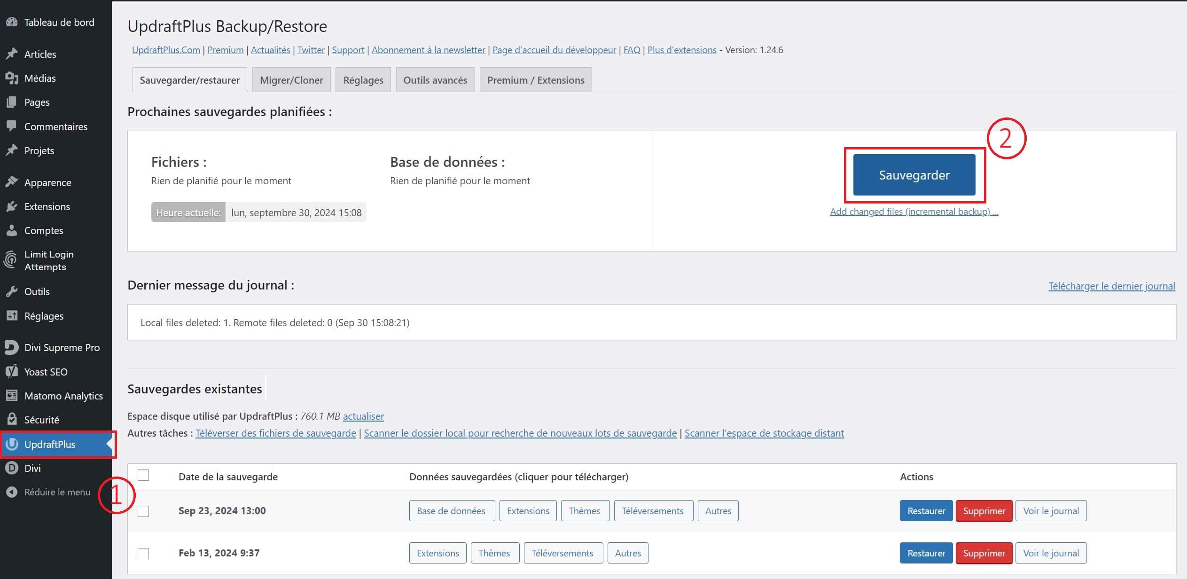
Task: Click the Projets pin icon
Action: (x=12, y=150)
